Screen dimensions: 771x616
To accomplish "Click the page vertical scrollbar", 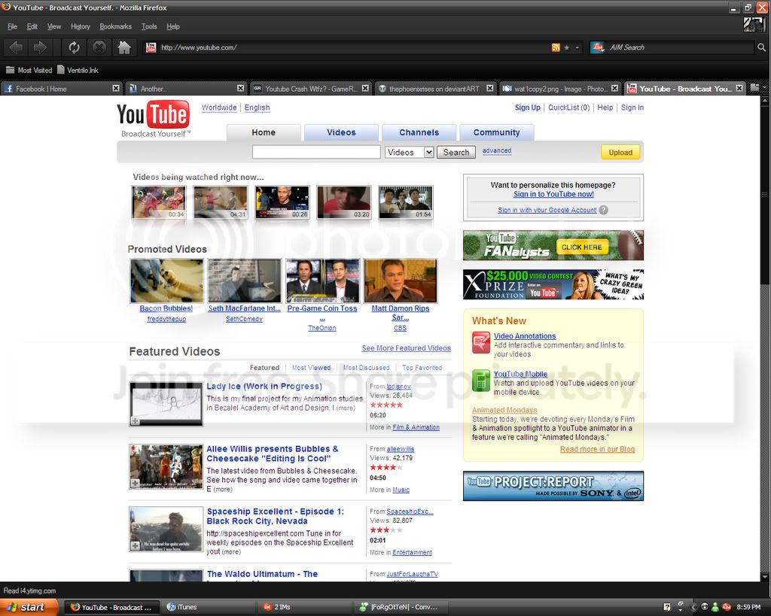I will pyautogui.click(x=765, y=339).
